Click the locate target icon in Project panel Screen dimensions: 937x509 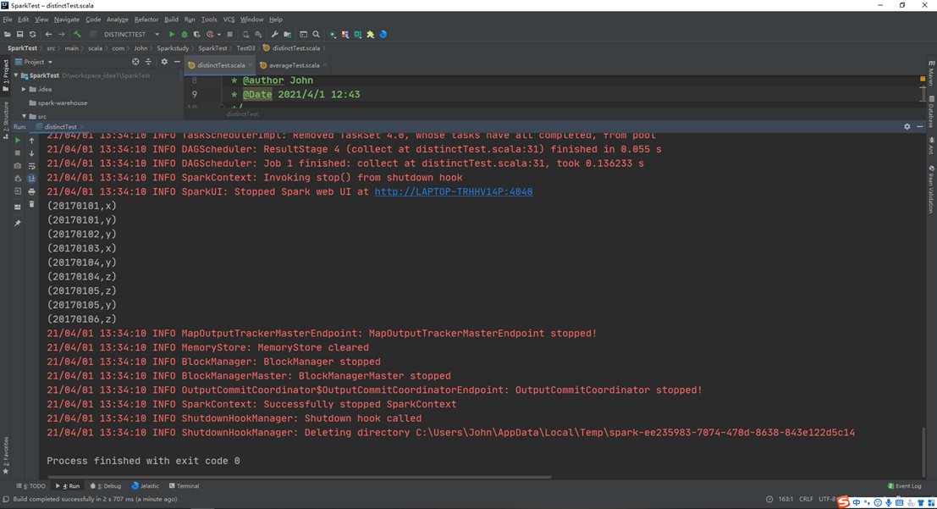(x=135, y=62)
